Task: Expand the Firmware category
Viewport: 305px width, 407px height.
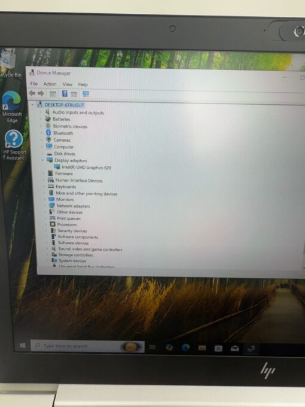Action: (x=44, y=174)
